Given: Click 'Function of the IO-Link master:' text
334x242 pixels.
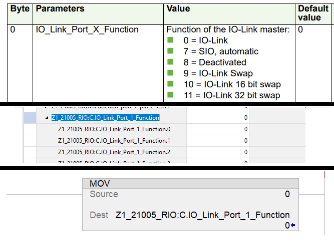Looking at the screenshot, I should 228,29.
